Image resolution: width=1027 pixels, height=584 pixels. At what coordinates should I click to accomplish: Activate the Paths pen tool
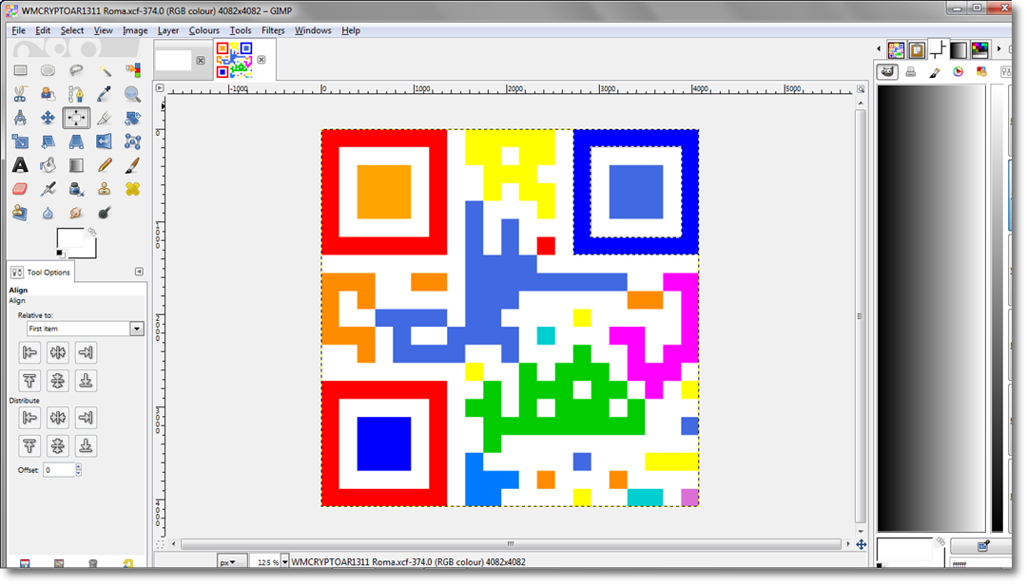click(x=76, y=94)
